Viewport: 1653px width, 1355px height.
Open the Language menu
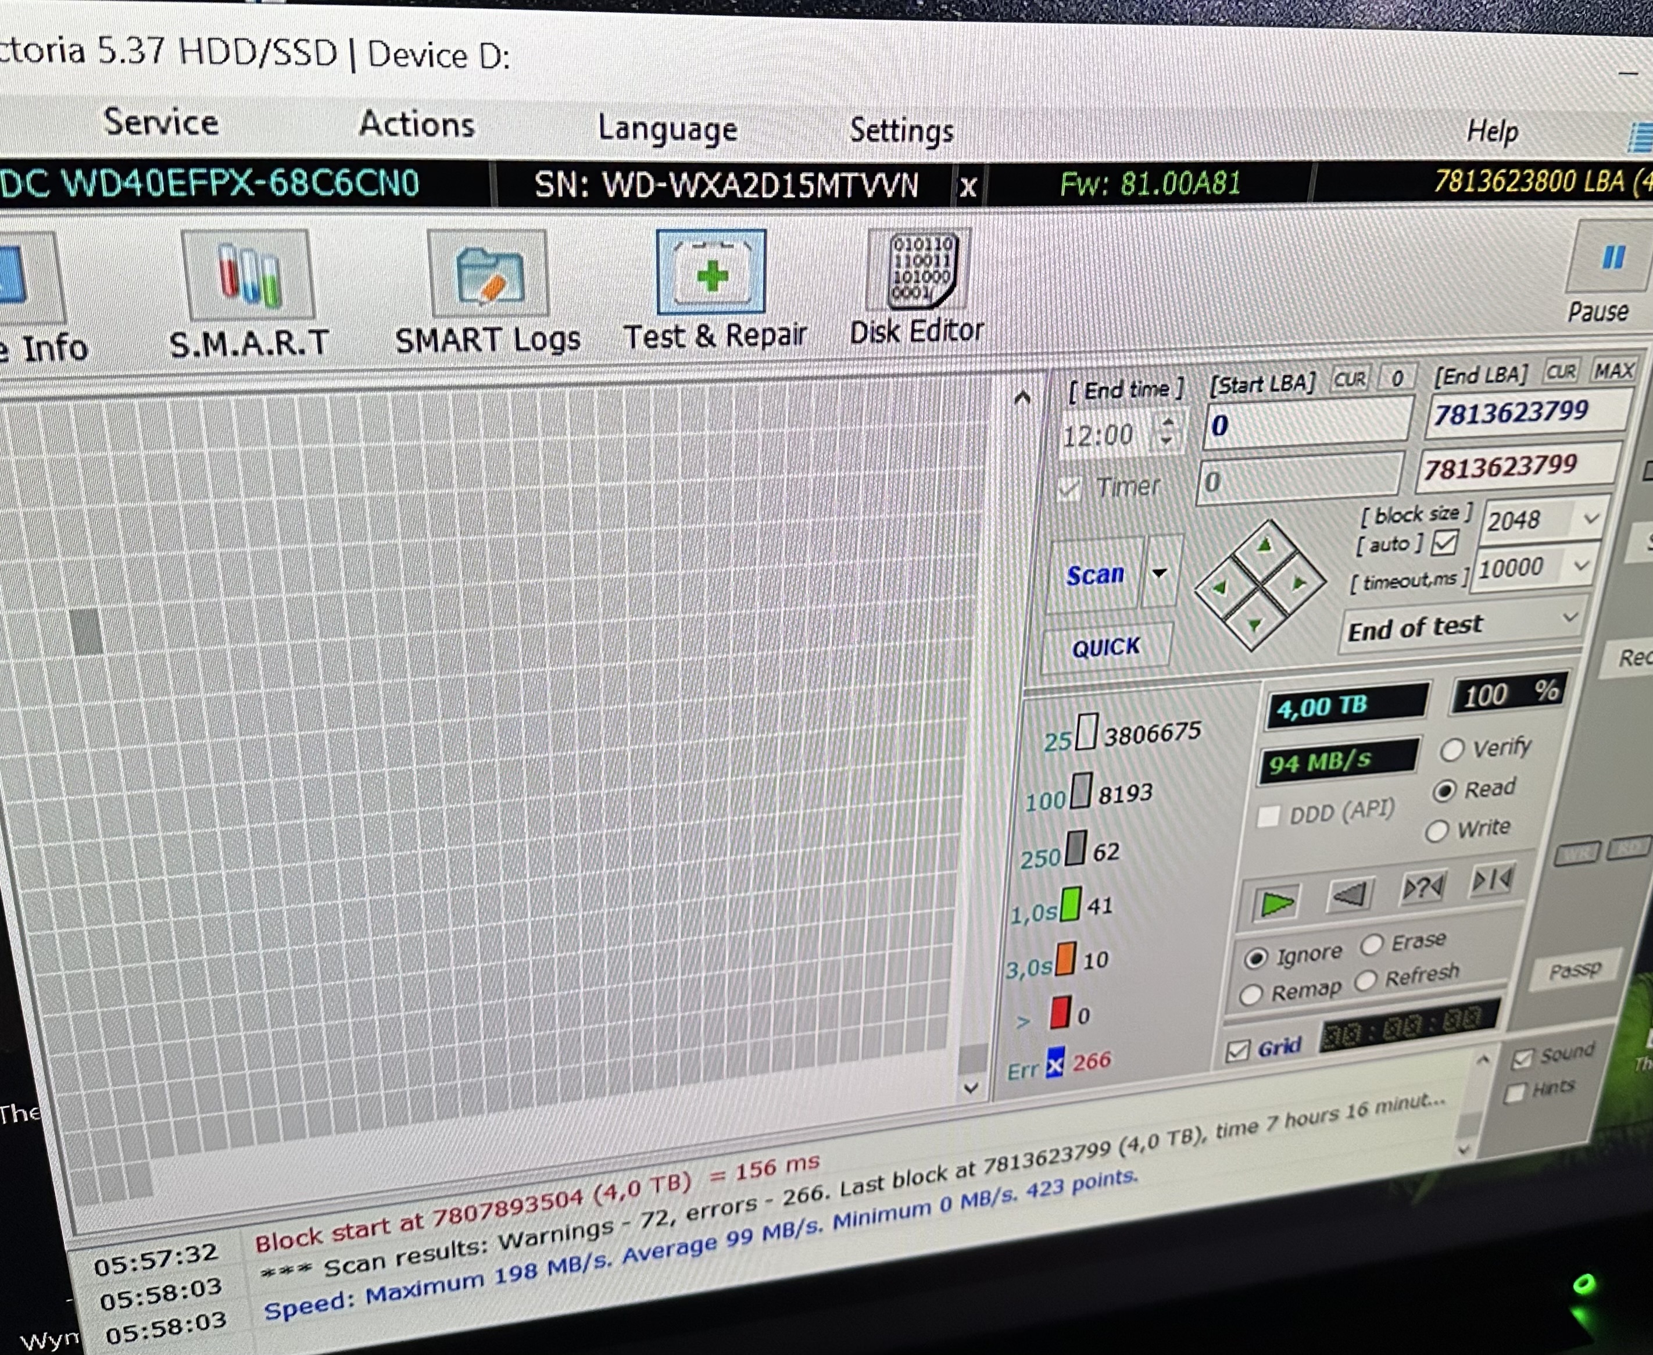tap(667, 129)
